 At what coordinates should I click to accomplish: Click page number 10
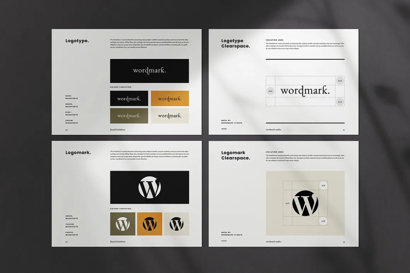tap(67, 130)
